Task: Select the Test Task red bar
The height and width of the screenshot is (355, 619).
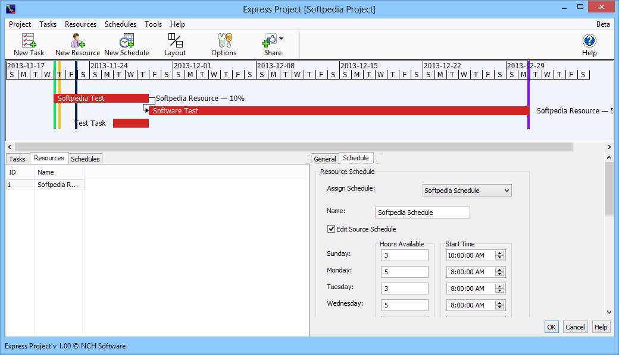Action: pyautogui.click(x=131, y=123)
